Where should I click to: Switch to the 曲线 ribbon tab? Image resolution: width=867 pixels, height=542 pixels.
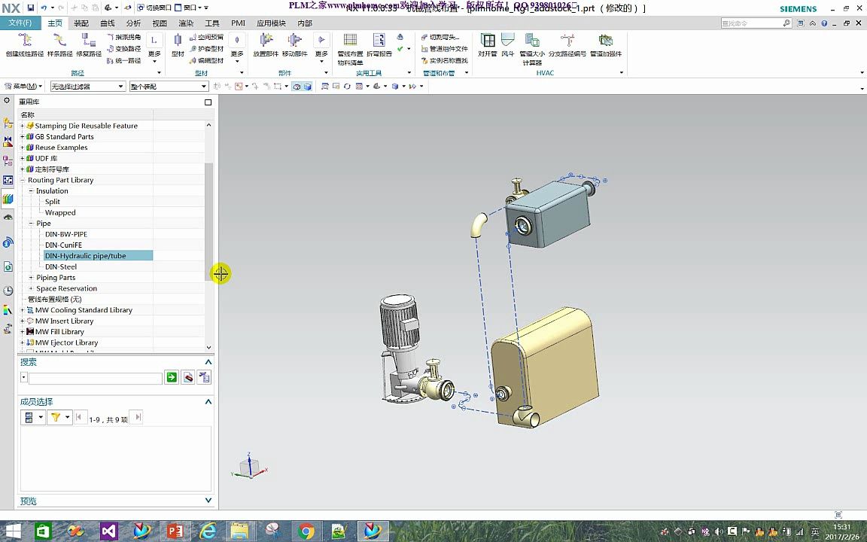[x=108, y=23]
